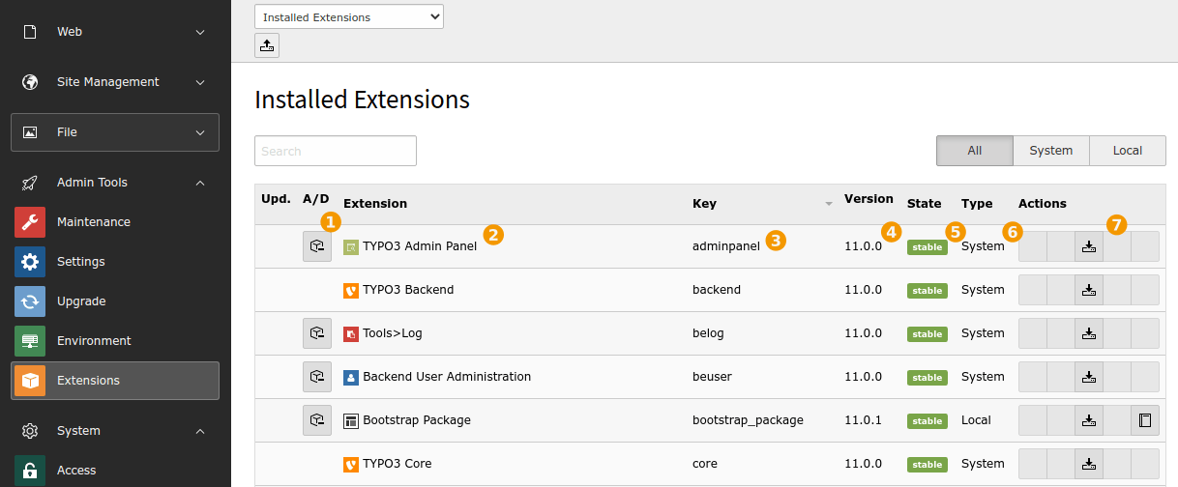Download the bootstrap_package extension as zip

tap(1089, 420)
